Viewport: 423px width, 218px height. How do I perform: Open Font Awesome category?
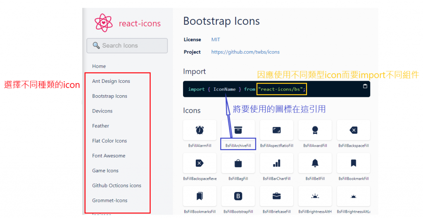pos(109,155)
